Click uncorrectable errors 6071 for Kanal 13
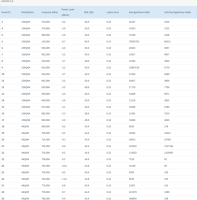The width and height of the screenshot is (197, 200). click(167, 94)
